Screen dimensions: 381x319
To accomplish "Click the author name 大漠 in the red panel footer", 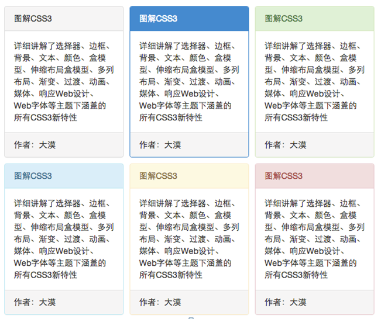I will pos(298,302).
